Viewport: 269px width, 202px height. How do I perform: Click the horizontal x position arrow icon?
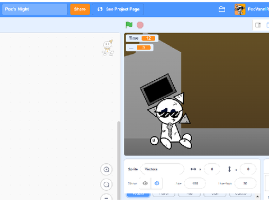pos(193,169)
